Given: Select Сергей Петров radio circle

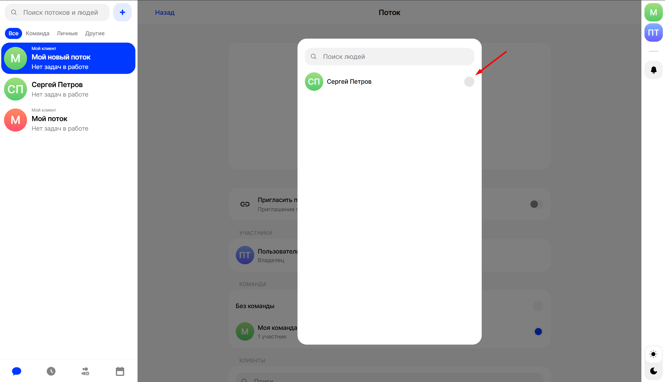Looking at the screenshot, I should tap(469, 82).
